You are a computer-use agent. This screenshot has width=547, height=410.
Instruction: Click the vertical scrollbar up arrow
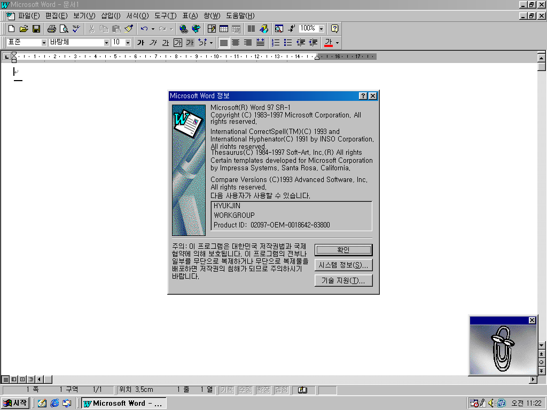pos(542,58)
